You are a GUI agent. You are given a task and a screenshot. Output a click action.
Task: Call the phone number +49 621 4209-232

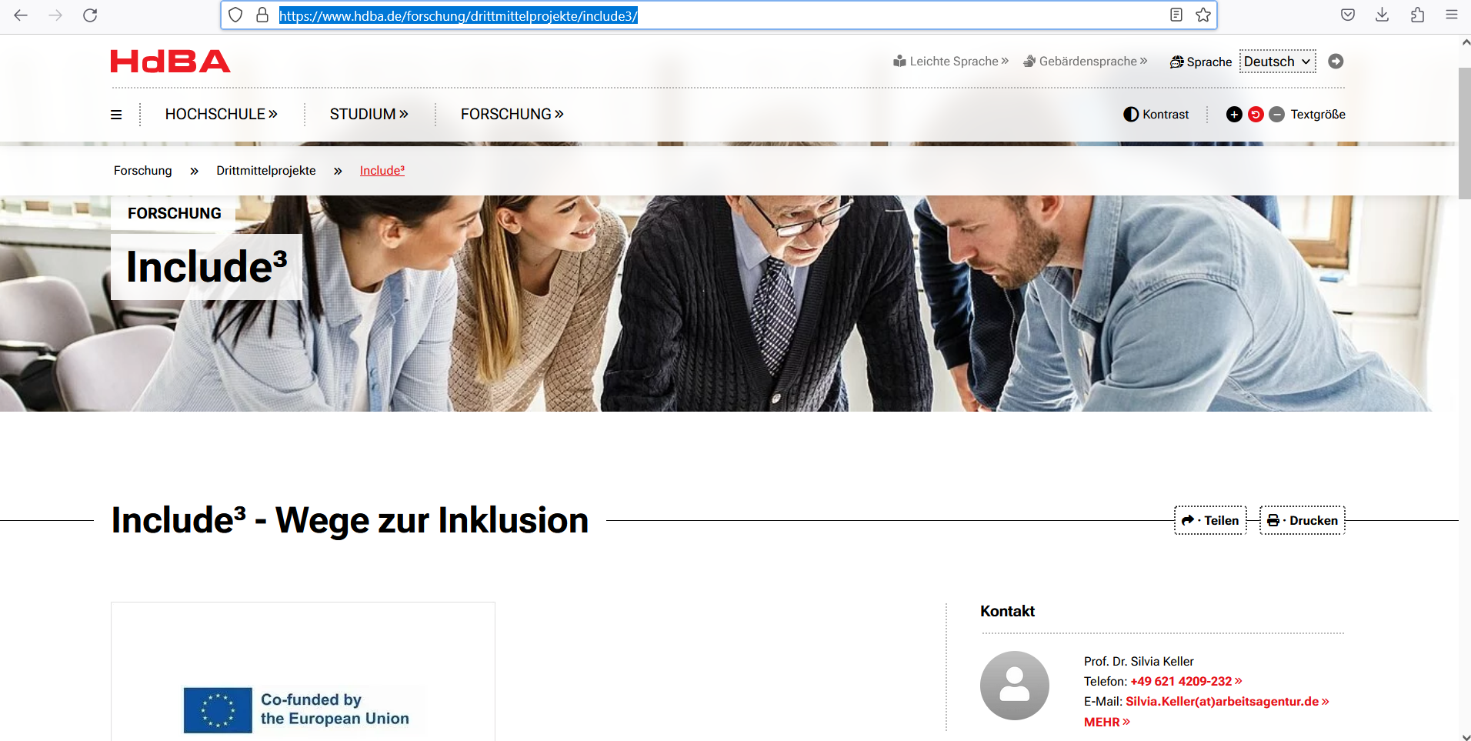(1186, 682)
